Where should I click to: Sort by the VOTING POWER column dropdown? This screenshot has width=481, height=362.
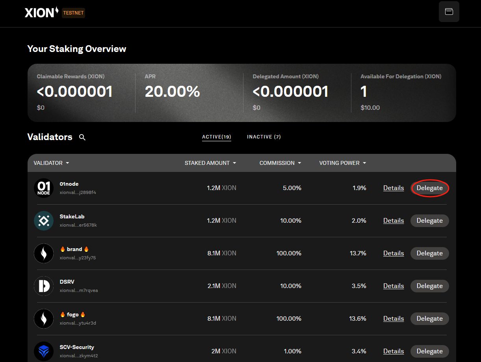pyautogui.click(x=343, y=163)
